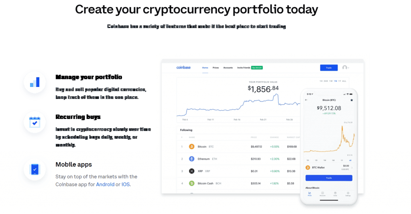Click the +0.55% Bitcoin change value
Image resolution: width=411 pixels, height=214 pixels.
pos(275,147)
